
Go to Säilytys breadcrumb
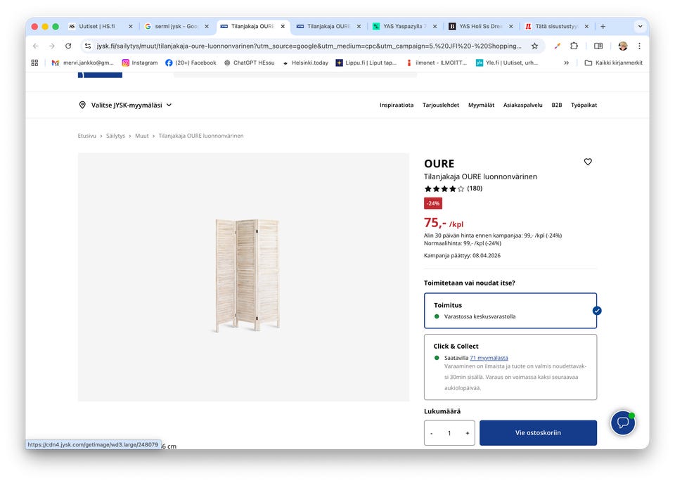pyautogui.click(x=115, y=136)
